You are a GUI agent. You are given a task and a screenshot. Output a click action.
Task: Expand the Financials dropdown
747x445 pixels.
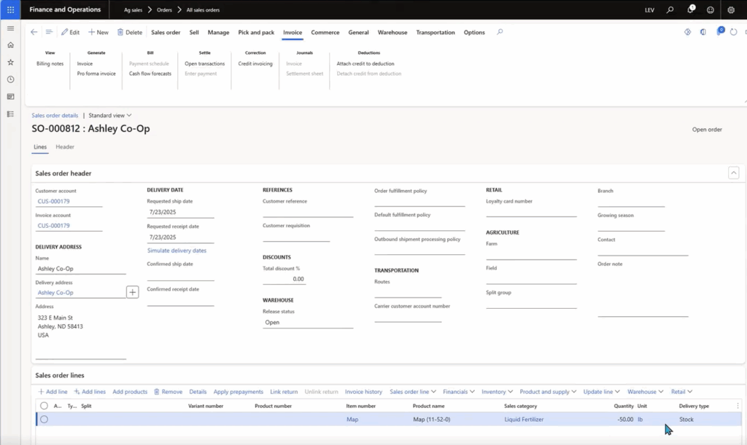459,392
